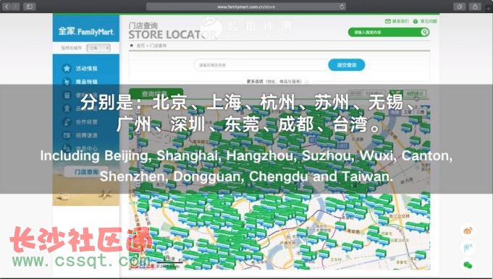Image resolution: width=493 pixels, height=279 pixels.
Task: Reload page using browser refresh icon
Action: point(342,7)
